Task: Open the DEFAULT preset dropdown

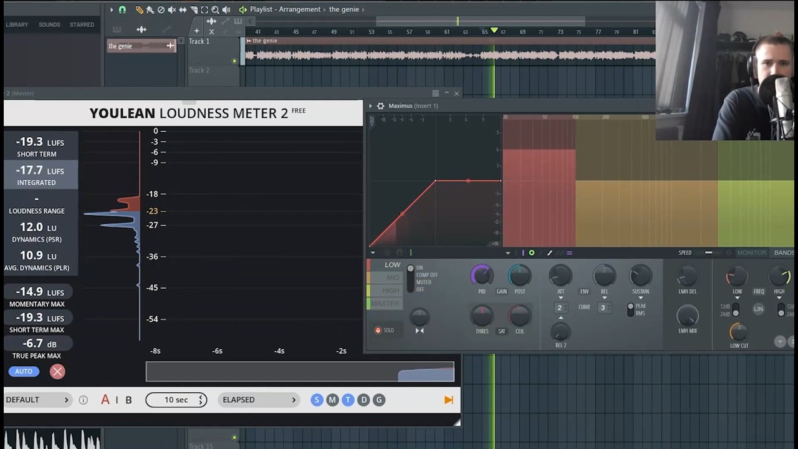Action: coord(37,400)
